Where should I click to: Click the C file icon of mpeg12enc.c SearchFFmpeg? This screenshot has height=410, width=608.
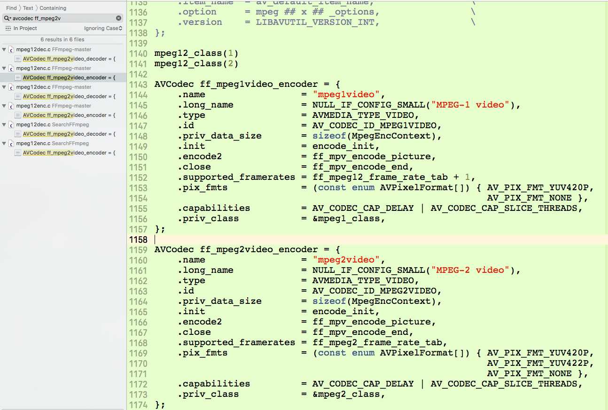pos(11,143)
